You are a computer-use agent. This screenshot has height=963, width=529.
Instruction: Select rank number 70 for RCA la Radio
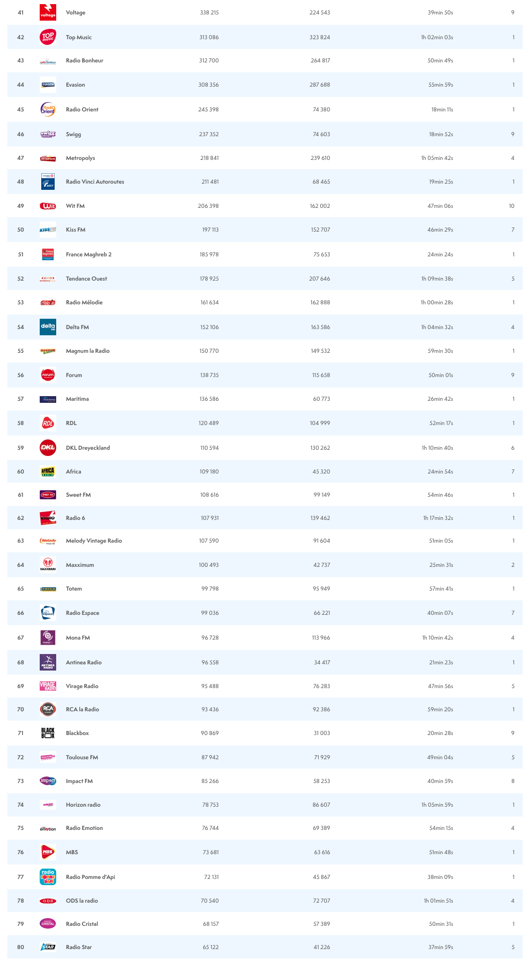tap(21, 709)
